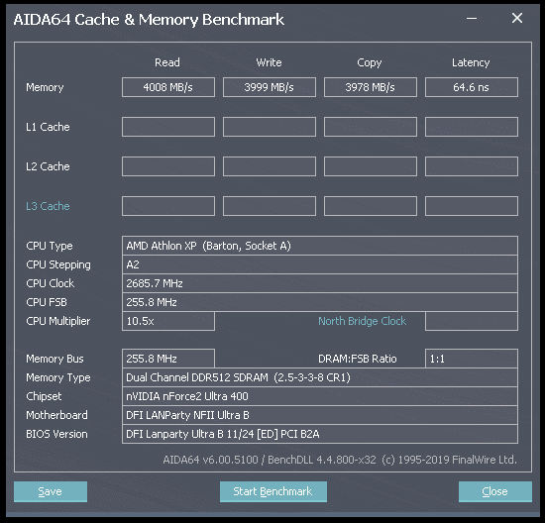Click the L1 Cache Write field
The image size is (545, 523).
pos(270,127)
